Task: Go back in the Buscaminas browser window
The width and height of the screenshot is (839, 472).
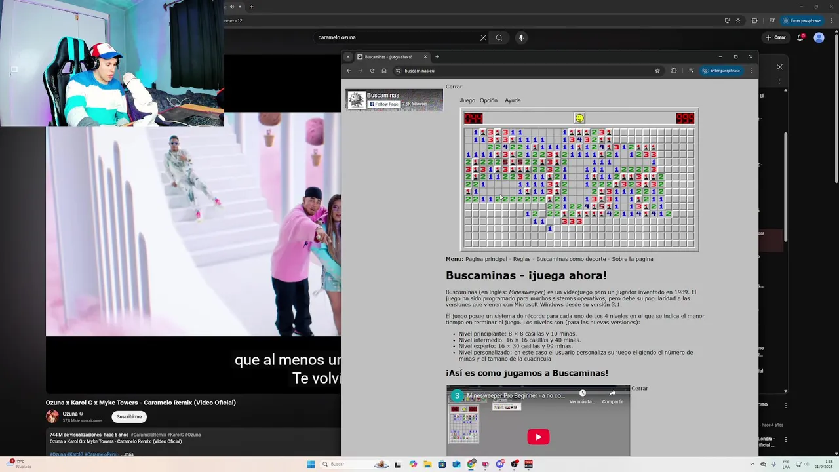Action: [x=349, y=71]
